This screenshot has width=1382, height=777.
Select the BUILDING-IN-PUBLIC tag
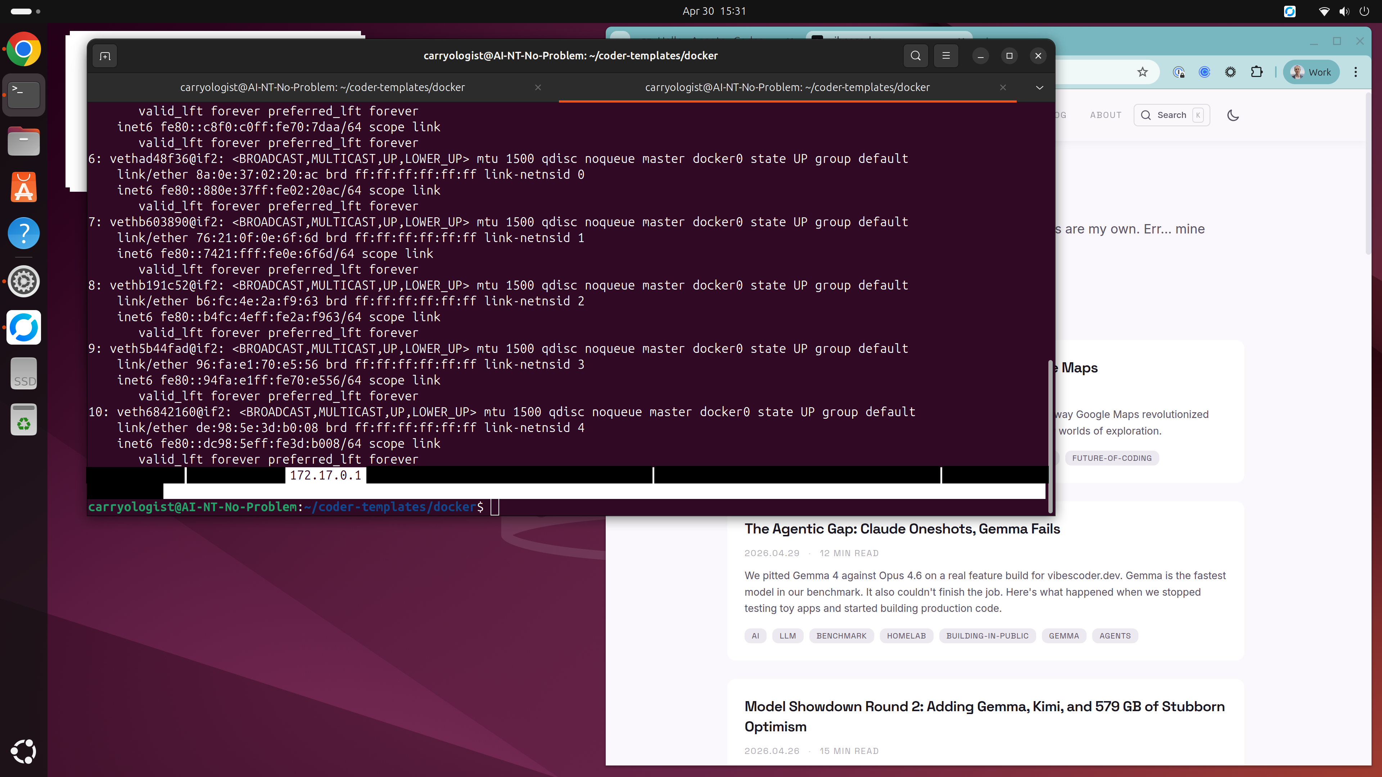coord(987,636)
